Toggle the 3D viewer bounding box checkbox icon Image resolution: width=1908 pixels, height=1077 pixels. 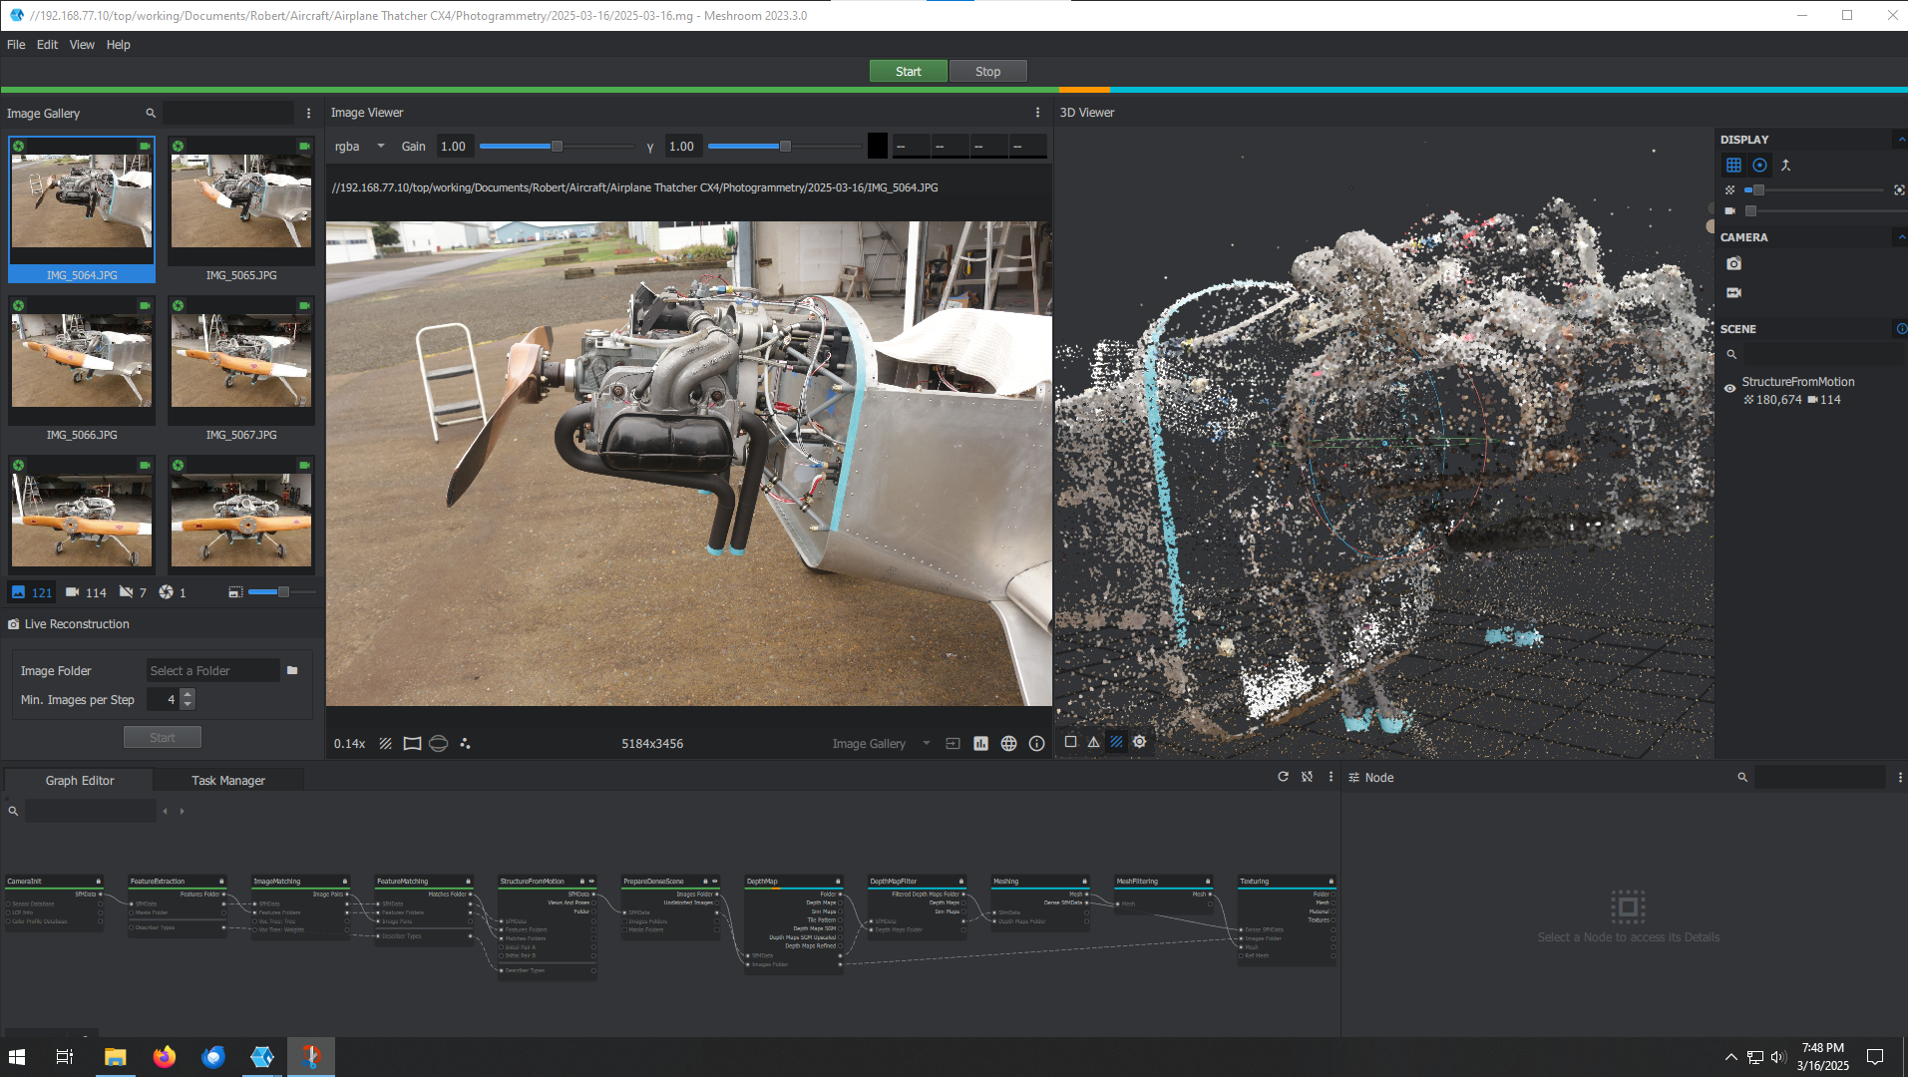point(1070,742)
